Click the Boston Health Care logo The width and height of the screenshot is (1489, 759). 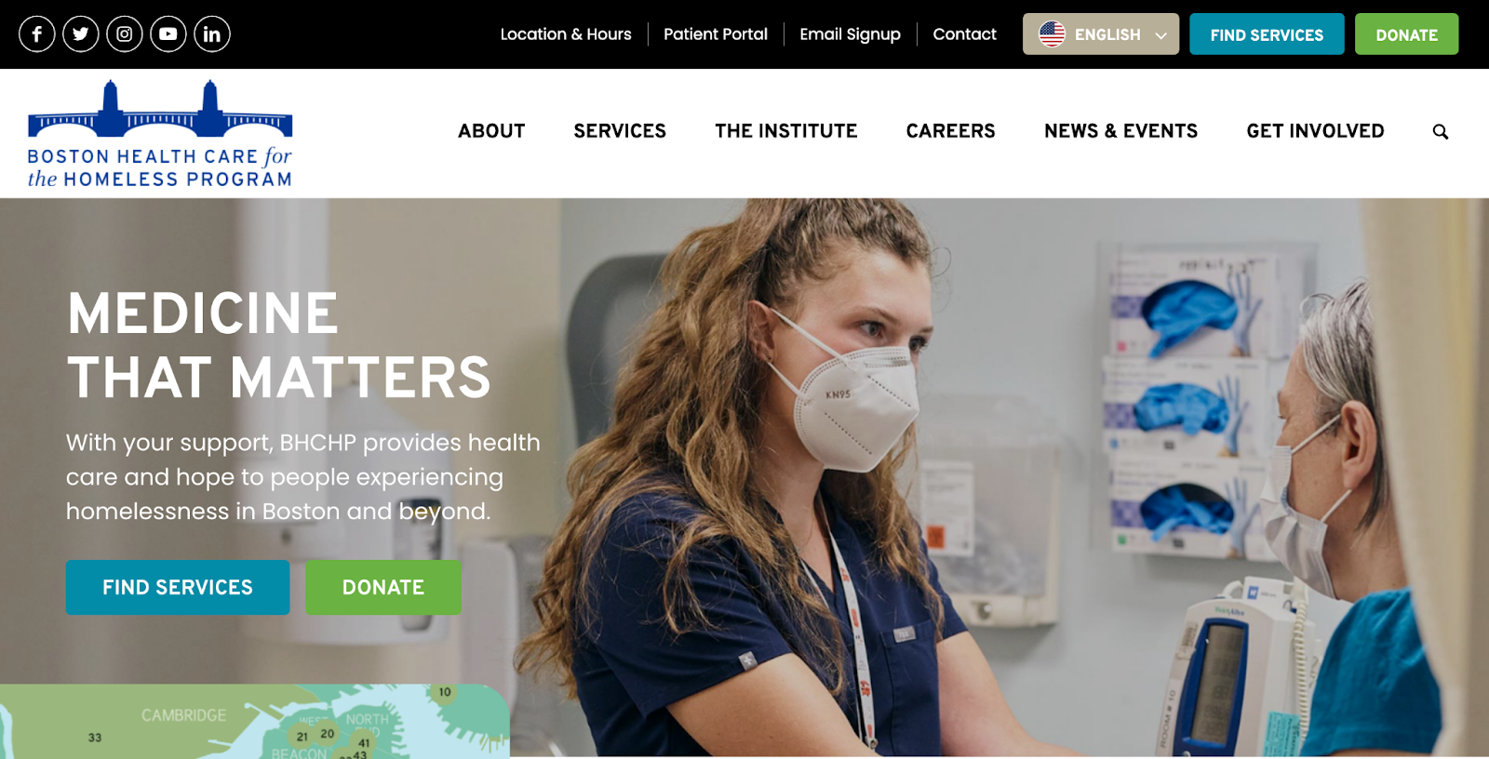point(160,134)
